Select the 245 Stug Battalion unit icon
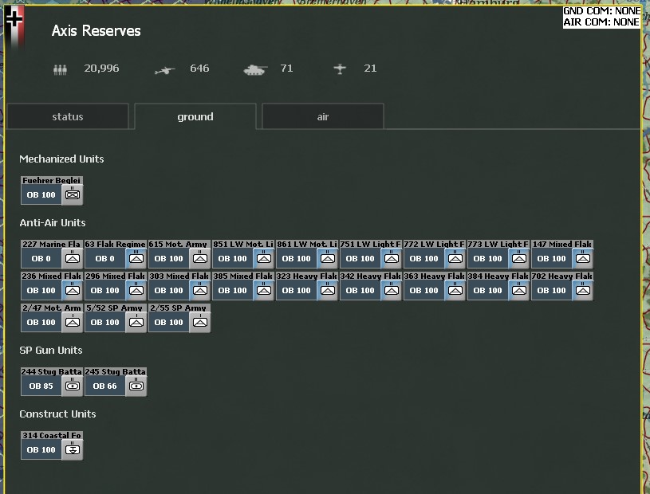Viewport: 650px width, 494px height. [136, 386]
